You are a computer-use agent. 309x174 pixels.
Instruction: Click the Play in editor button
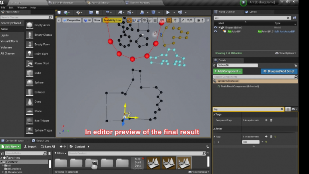point(168,12)
